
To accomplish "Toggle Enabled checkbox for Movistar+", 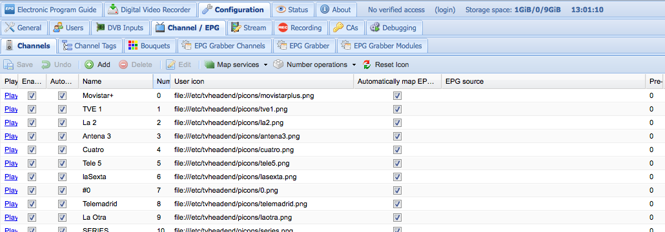I will 32,96.
